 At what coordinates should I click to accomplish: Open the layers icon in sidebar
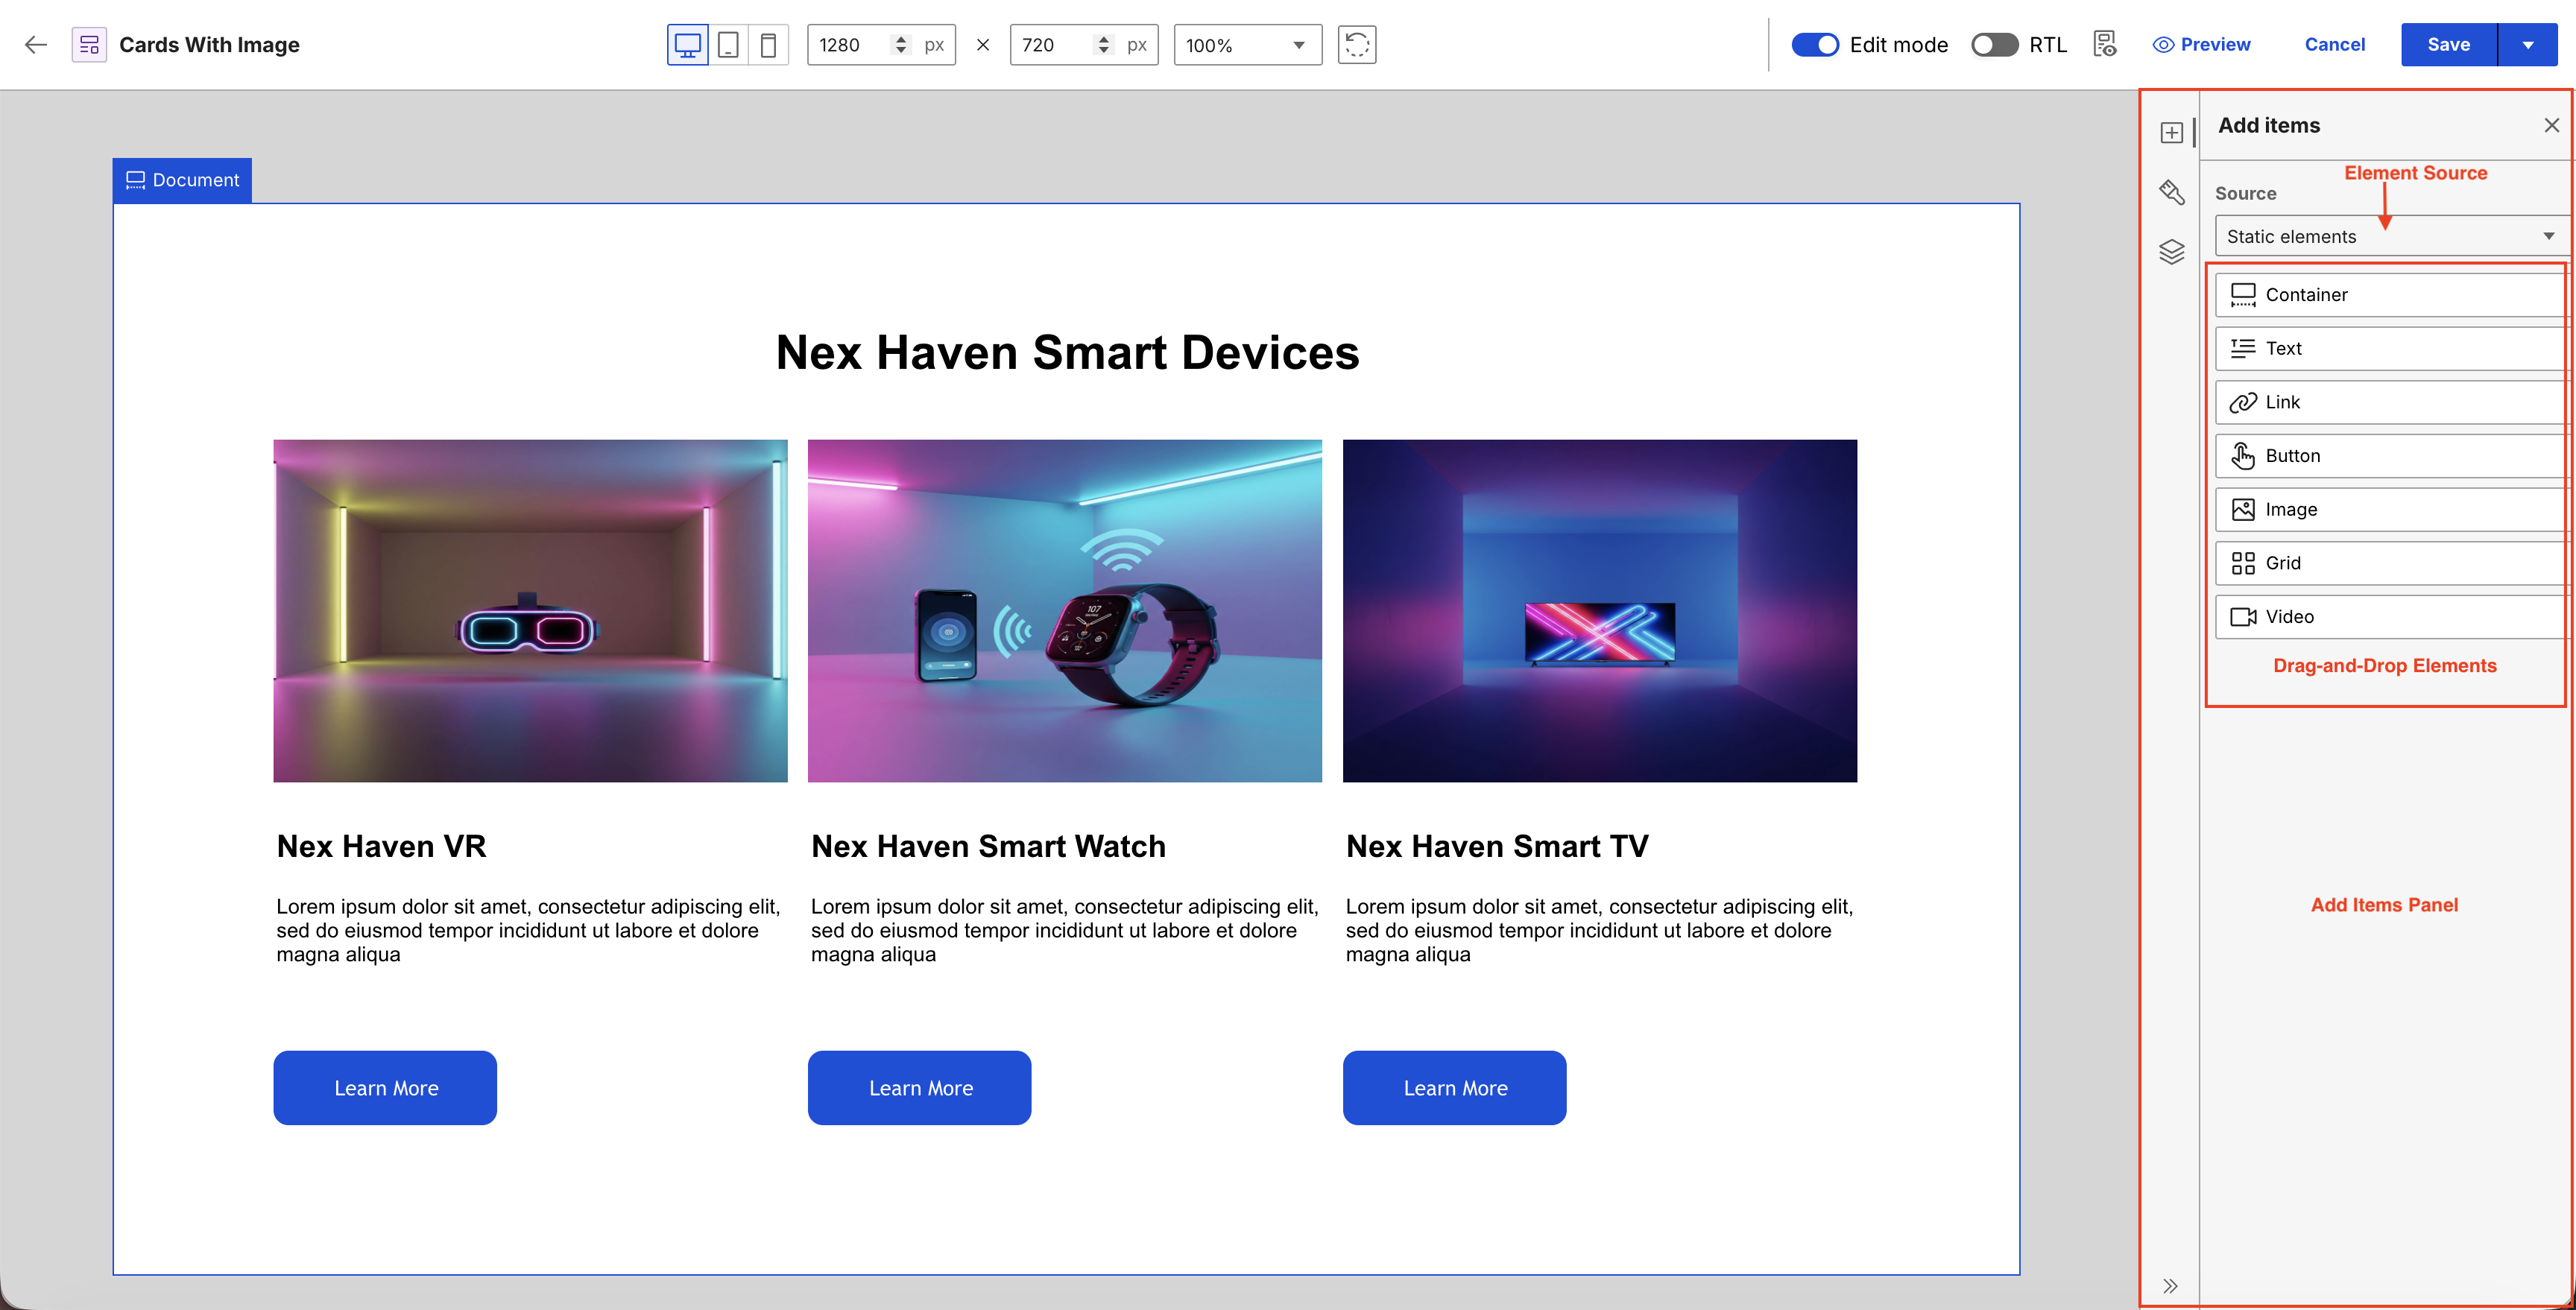coord(2171,252)
